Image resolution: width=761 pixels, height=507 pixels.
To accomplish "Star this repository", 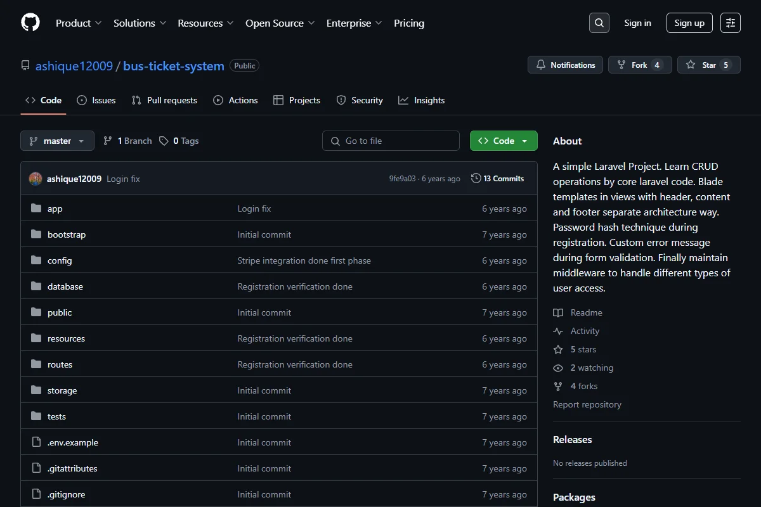I will tap(708, 65).
